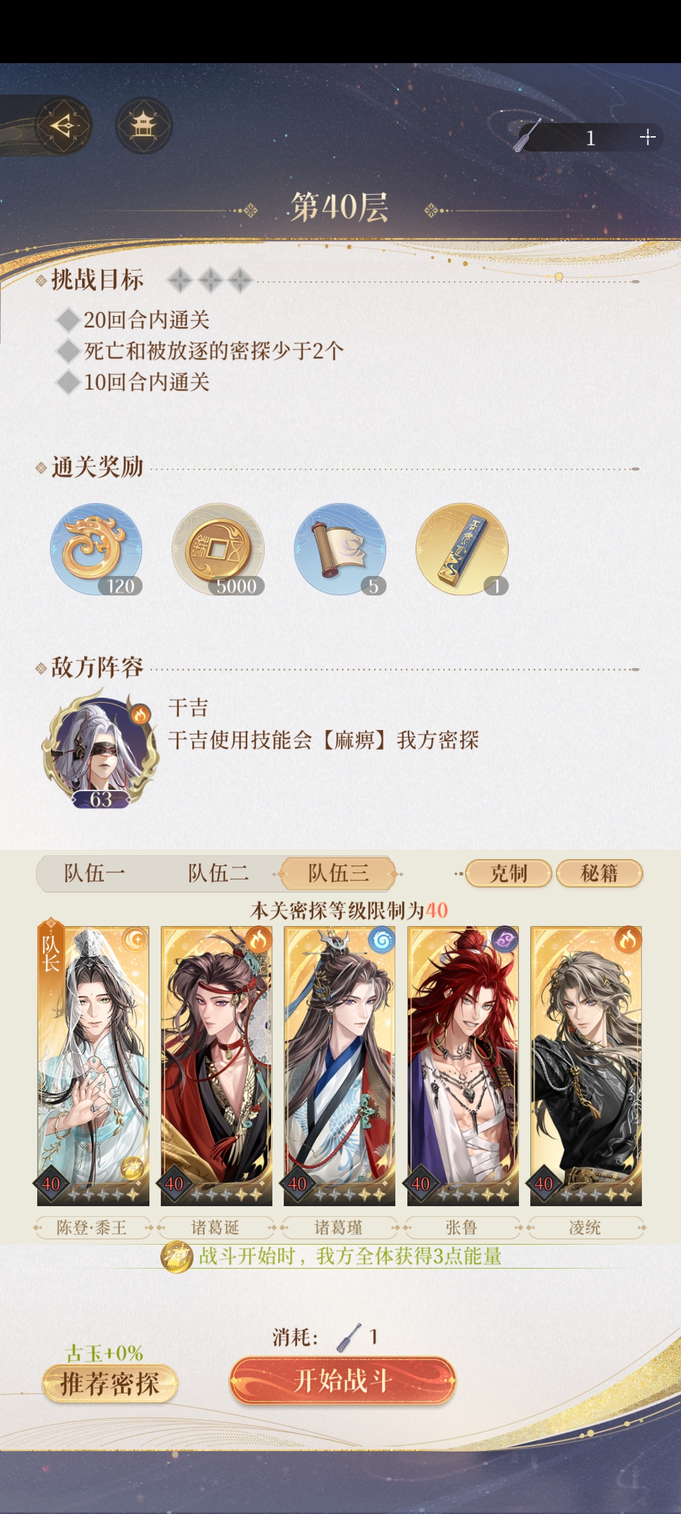The height and width of the screenshot is (1514, 681).
Task: Open the pavilion home icon
Action: (x=144, y=126)
